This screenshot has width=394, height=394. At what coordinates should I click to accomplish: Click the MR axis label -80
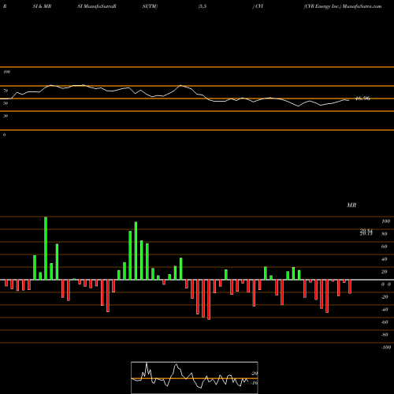(385, 335)
